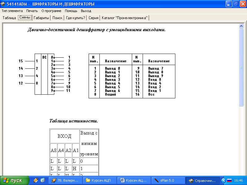
Task: Open the Помощь menu
Action: [71, 11]
